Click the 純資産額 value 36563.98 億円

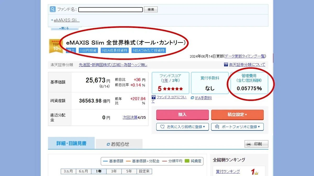(x=94, y=101)
